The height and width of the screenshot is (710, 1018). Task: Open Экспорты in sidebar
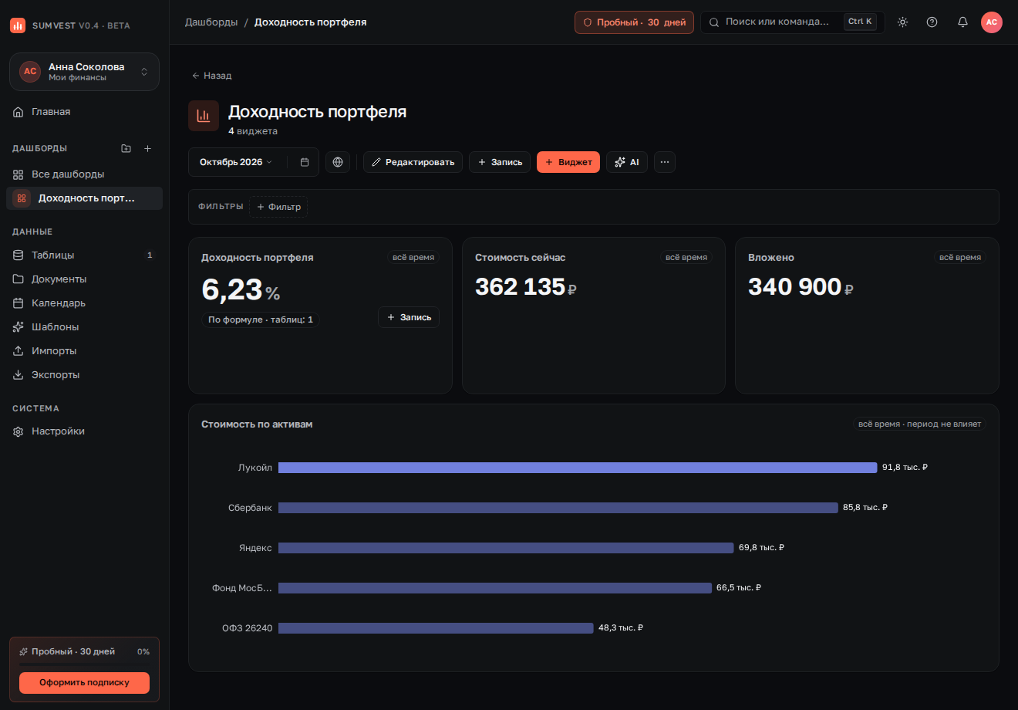(84, 374)
